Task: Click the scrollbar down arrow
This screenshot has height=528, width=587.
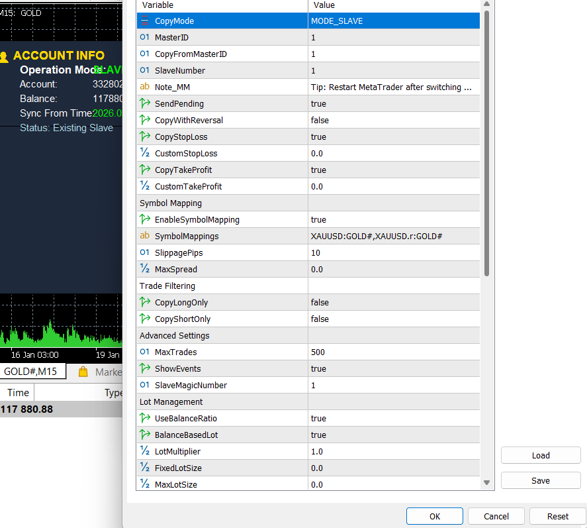Action: pos(486,483)
